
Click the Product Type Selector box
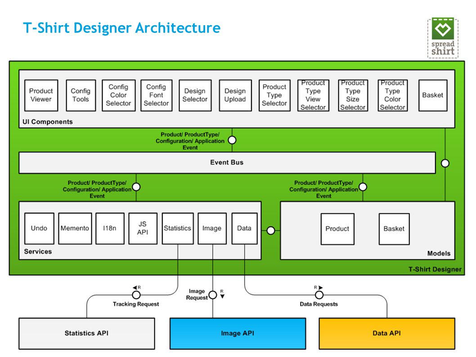pos(274,95)
